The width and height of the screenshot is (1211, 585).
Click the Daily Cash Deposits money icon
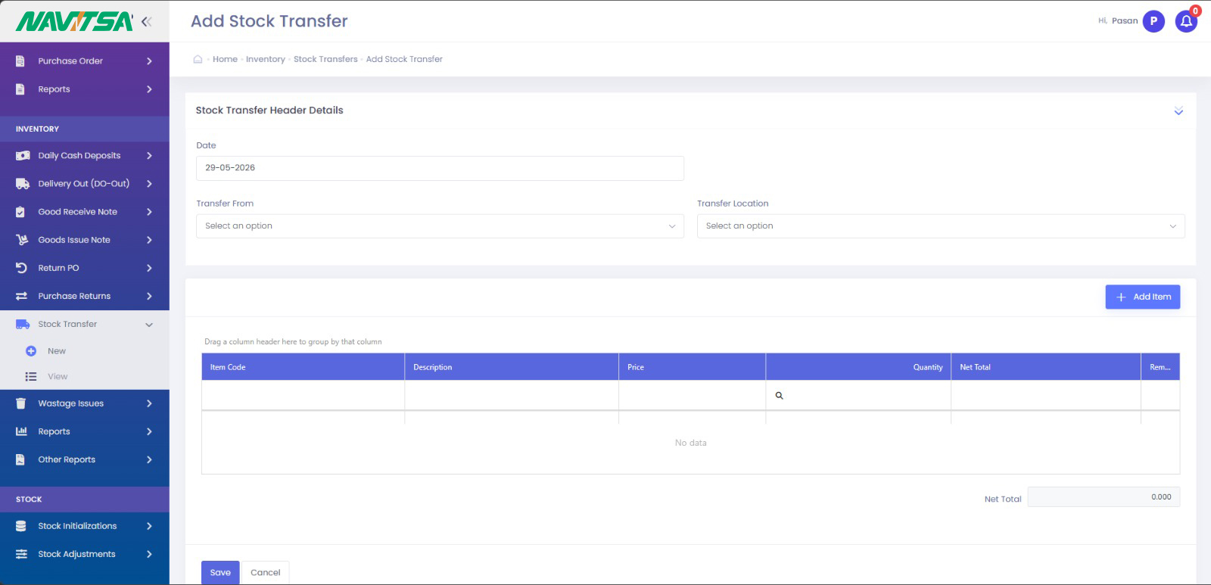coord(23,156)
